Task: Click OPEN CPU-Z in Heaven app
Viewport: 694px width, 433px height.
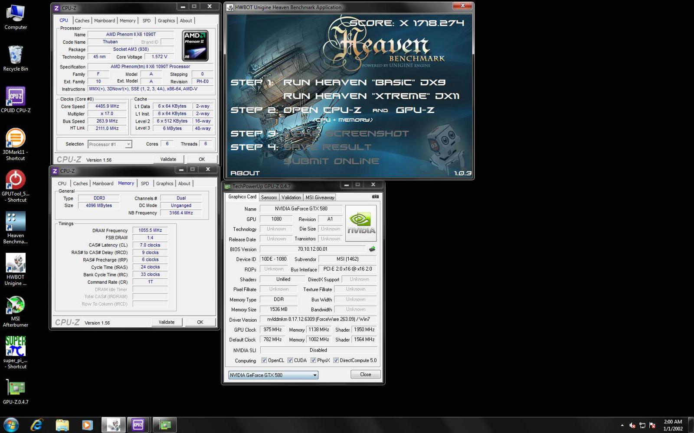Action: pos(322,110)
